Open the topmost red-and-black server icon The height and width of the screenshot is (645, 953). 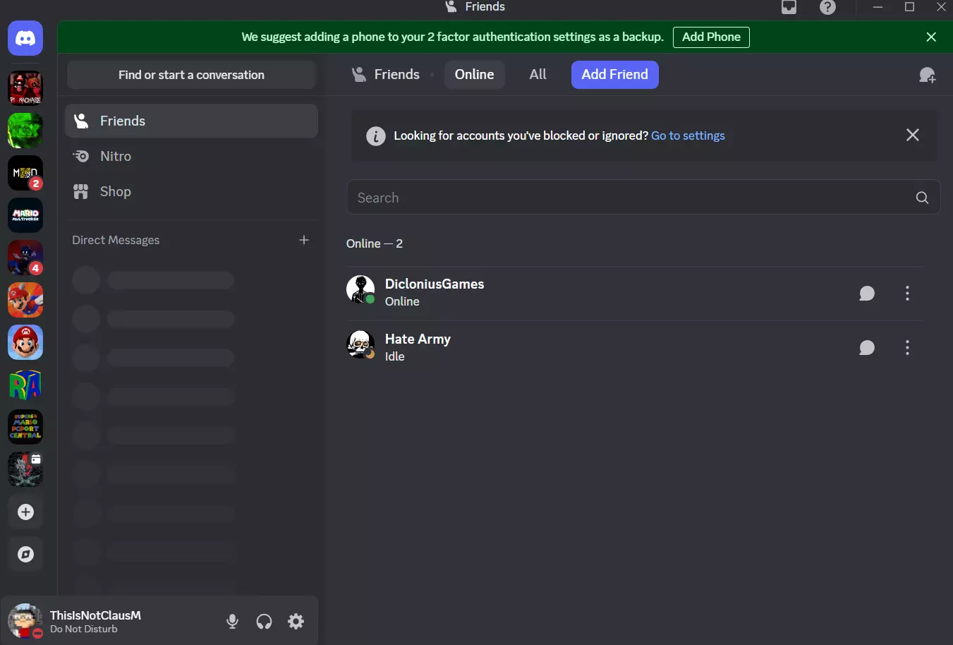(25, 88)
